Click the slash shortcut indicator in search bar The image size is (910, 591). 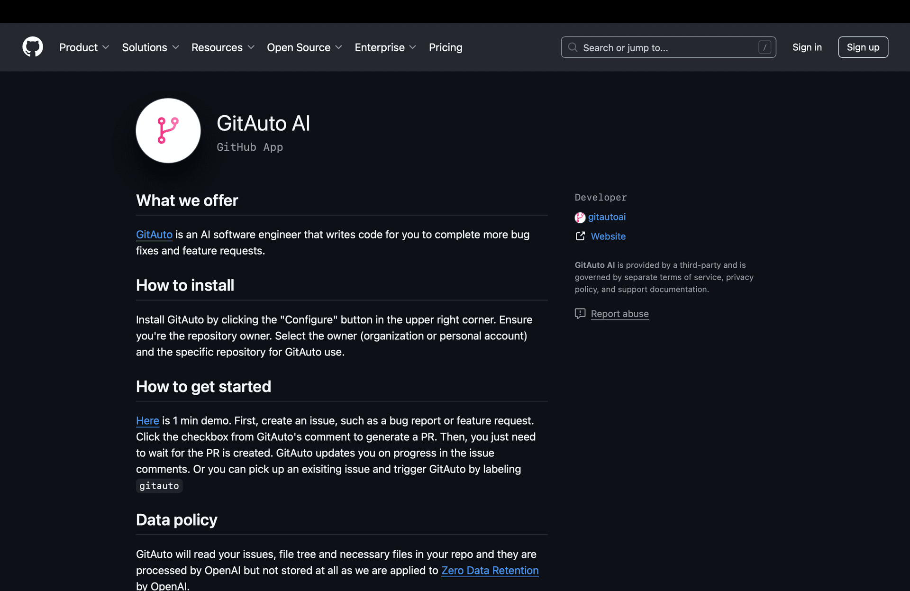point(765,47)
